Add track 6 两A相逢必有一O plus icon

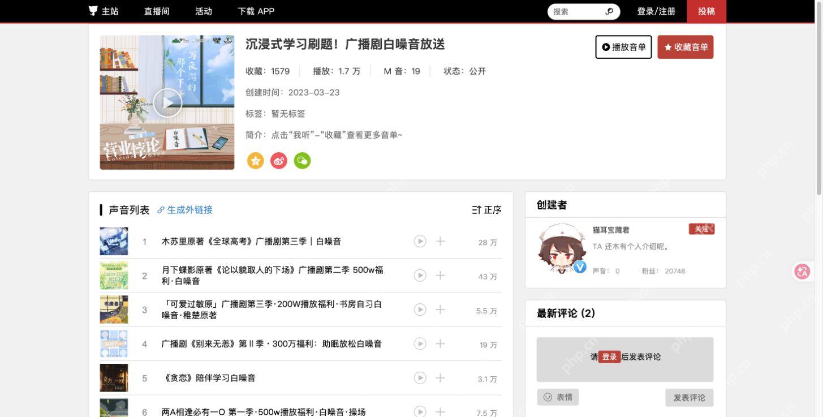pyautogui.click(x=440, y=411)
